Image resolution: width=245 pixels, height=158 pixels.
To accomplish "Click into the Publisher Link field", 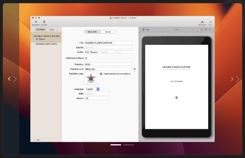I will coord(108,69).
